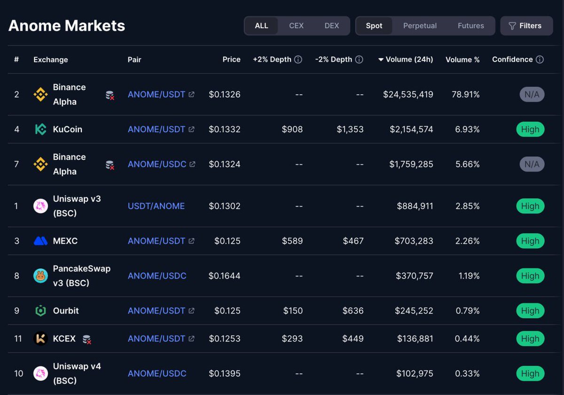Select the Spot market tab
This screenshot has height=395, width=564.
coord(374,26)
